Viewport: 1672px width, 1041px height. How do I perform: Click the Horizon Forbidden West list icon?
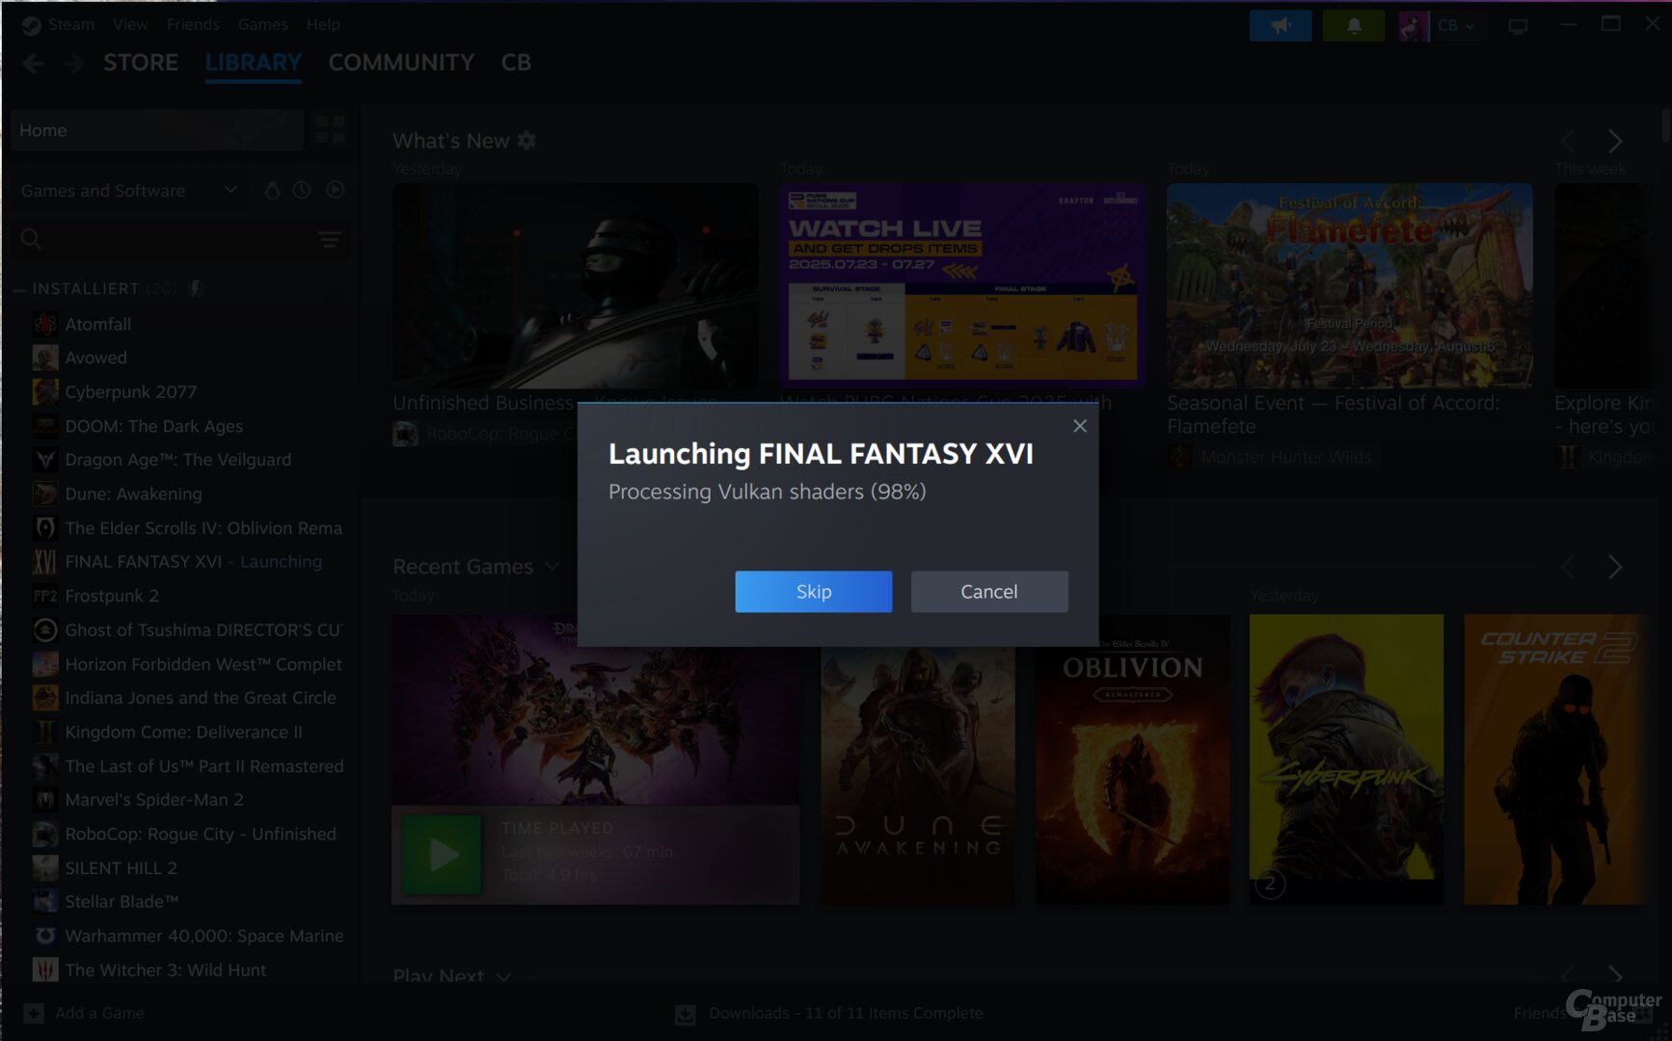click(44, 664)
